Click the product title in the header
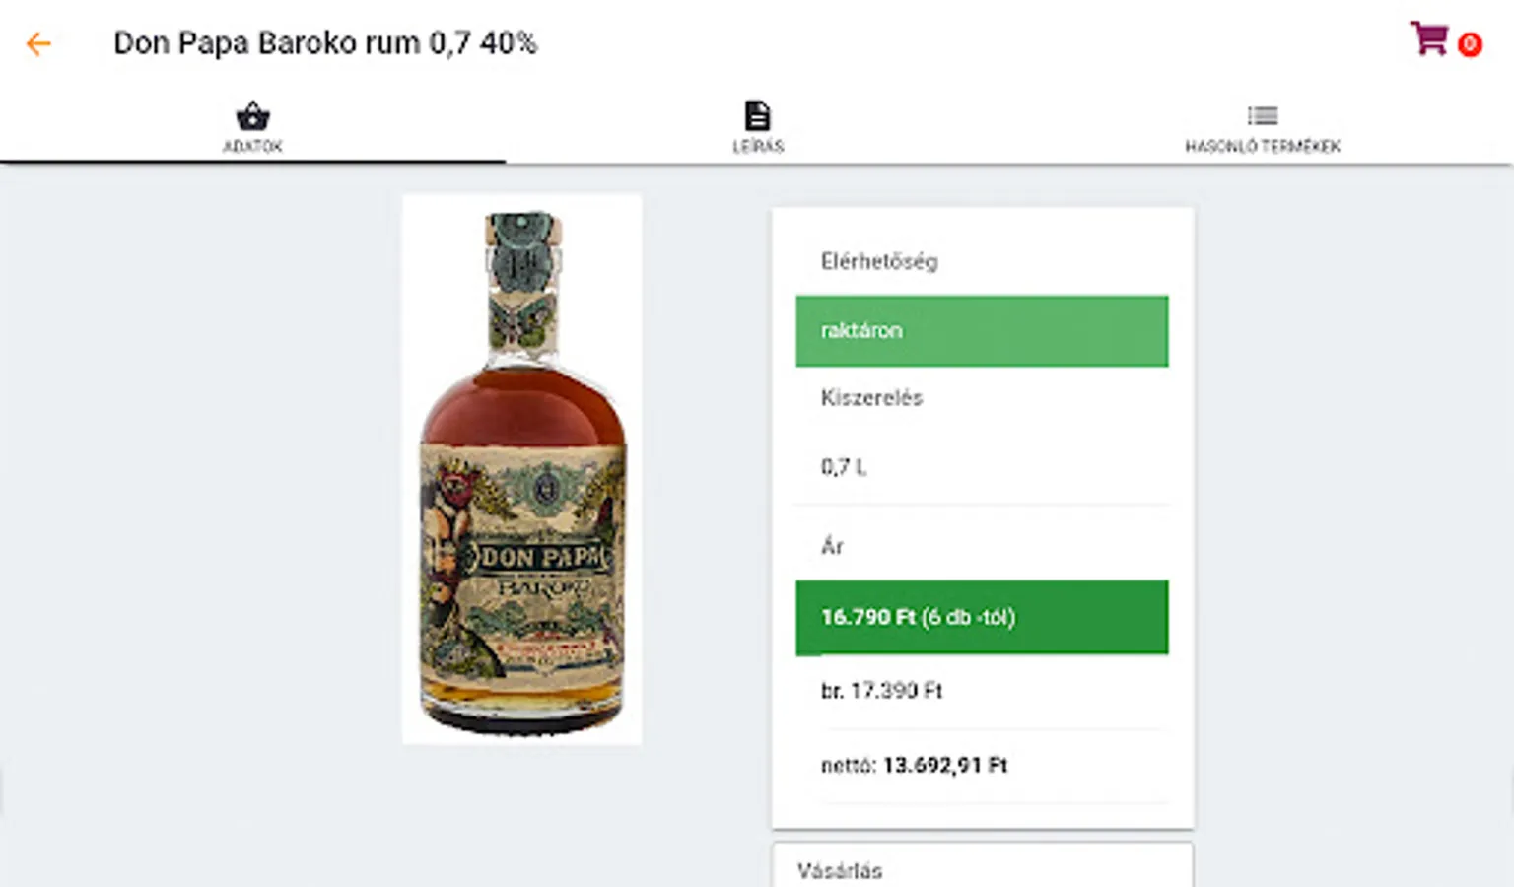This screenshot has height=887, width=1514. coord(325,43)
